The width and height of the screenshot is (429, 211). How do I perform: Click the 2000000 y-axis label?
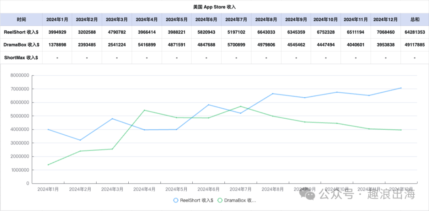click(20, 157)
